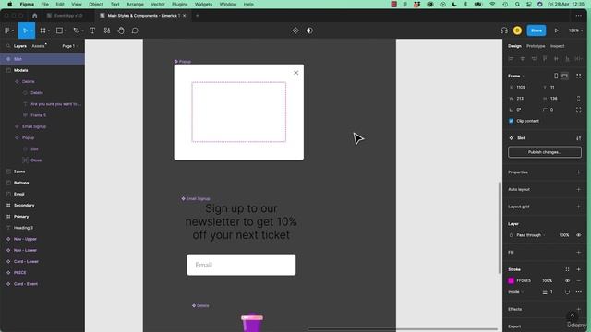
Task: Toggle individual stroke sides icon
Action: pos(567,292)
